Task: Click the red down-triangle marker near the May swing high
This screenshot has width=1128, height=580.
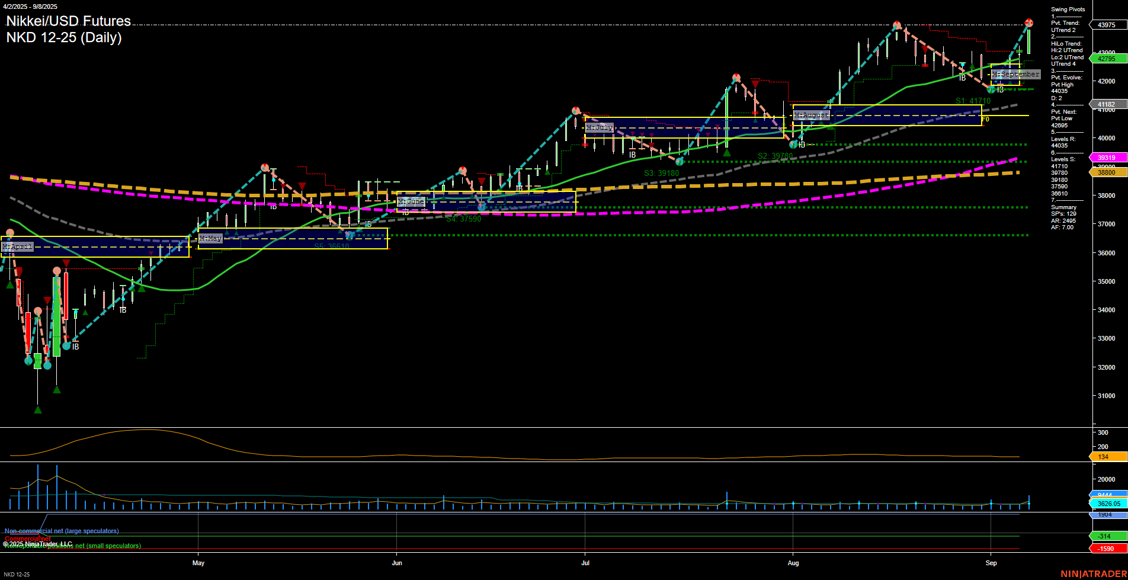Action: (303, 185)
